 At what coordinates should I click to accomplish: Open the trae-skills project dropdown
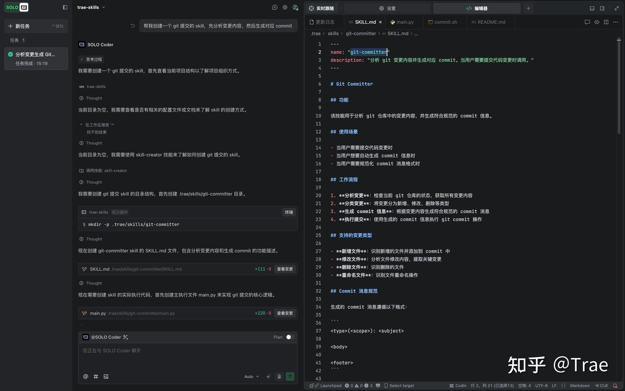coord(91,7)
